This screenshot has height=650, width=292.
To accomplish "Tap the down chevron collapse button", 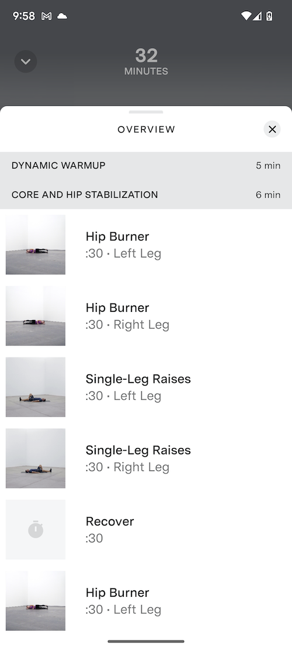I will tap(26, 62).
